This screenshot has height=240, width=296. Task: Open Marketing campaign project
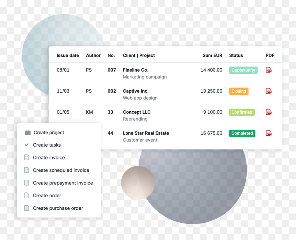pyautogui.click(x=145, y=77)
